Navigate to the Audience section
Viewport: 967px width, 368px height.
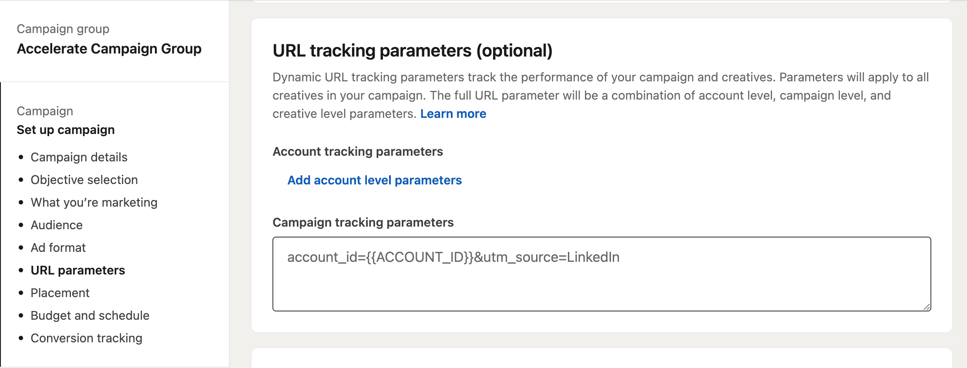click(57, 225)
